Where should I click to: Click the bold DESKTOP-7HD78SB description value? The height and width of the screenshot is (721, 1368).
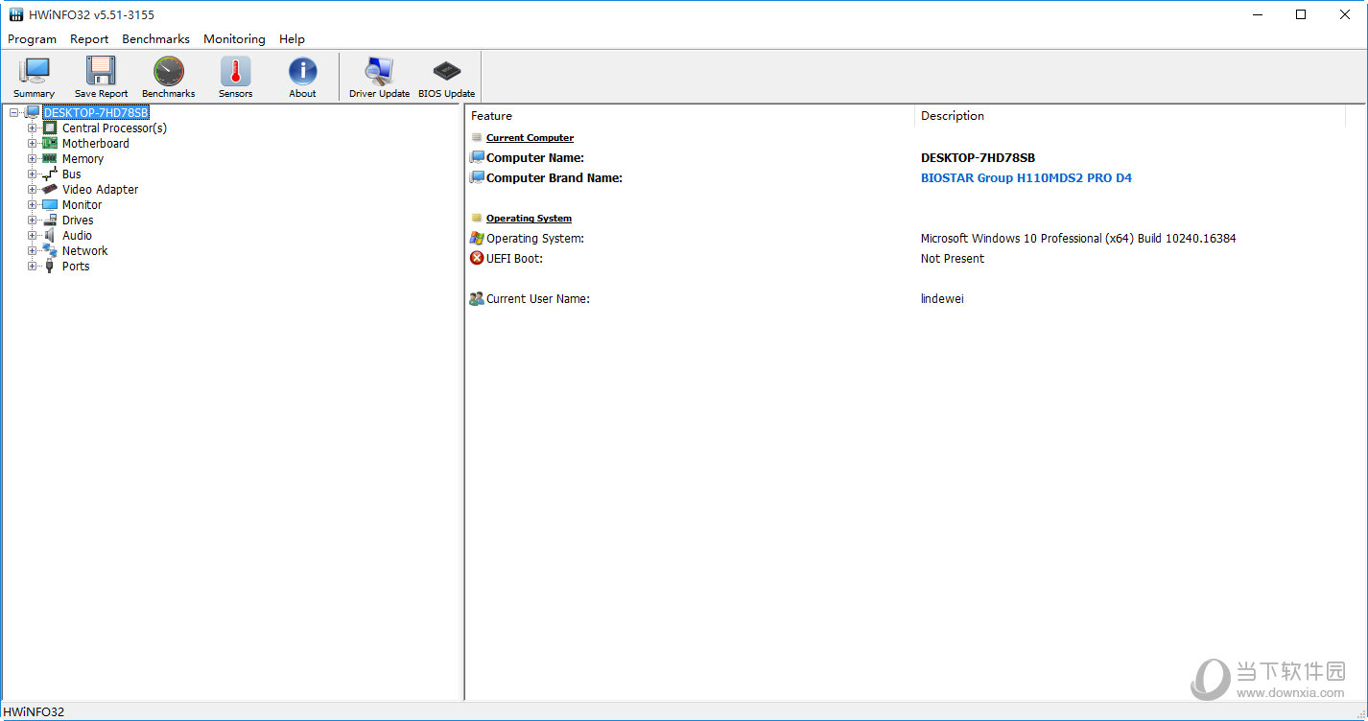click(x=978, y=157)
